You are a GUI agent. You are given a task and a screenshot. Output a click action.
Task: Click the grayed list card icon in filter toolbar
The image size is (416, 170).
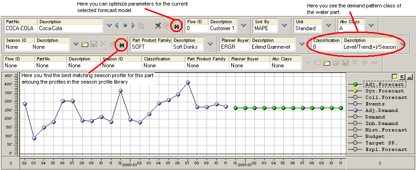tap(317, 63)
